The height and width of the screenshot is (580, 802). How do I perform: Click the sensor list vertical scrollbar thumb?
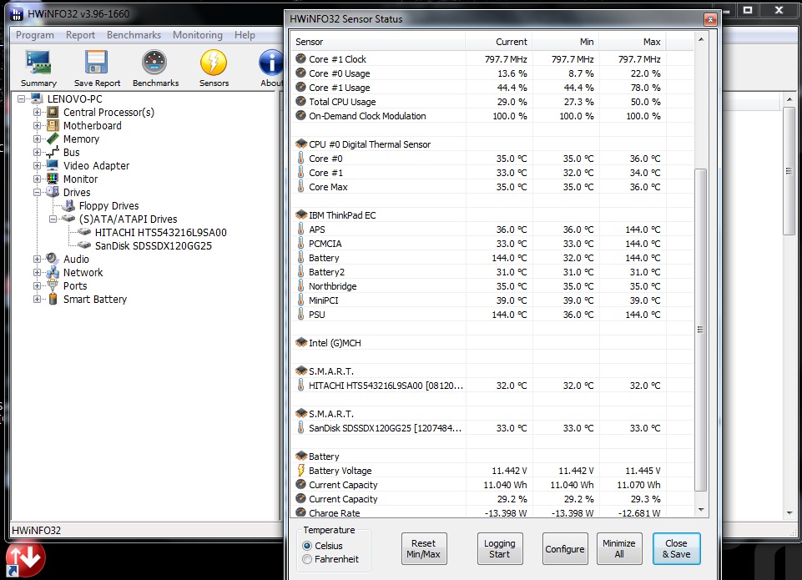701,330
